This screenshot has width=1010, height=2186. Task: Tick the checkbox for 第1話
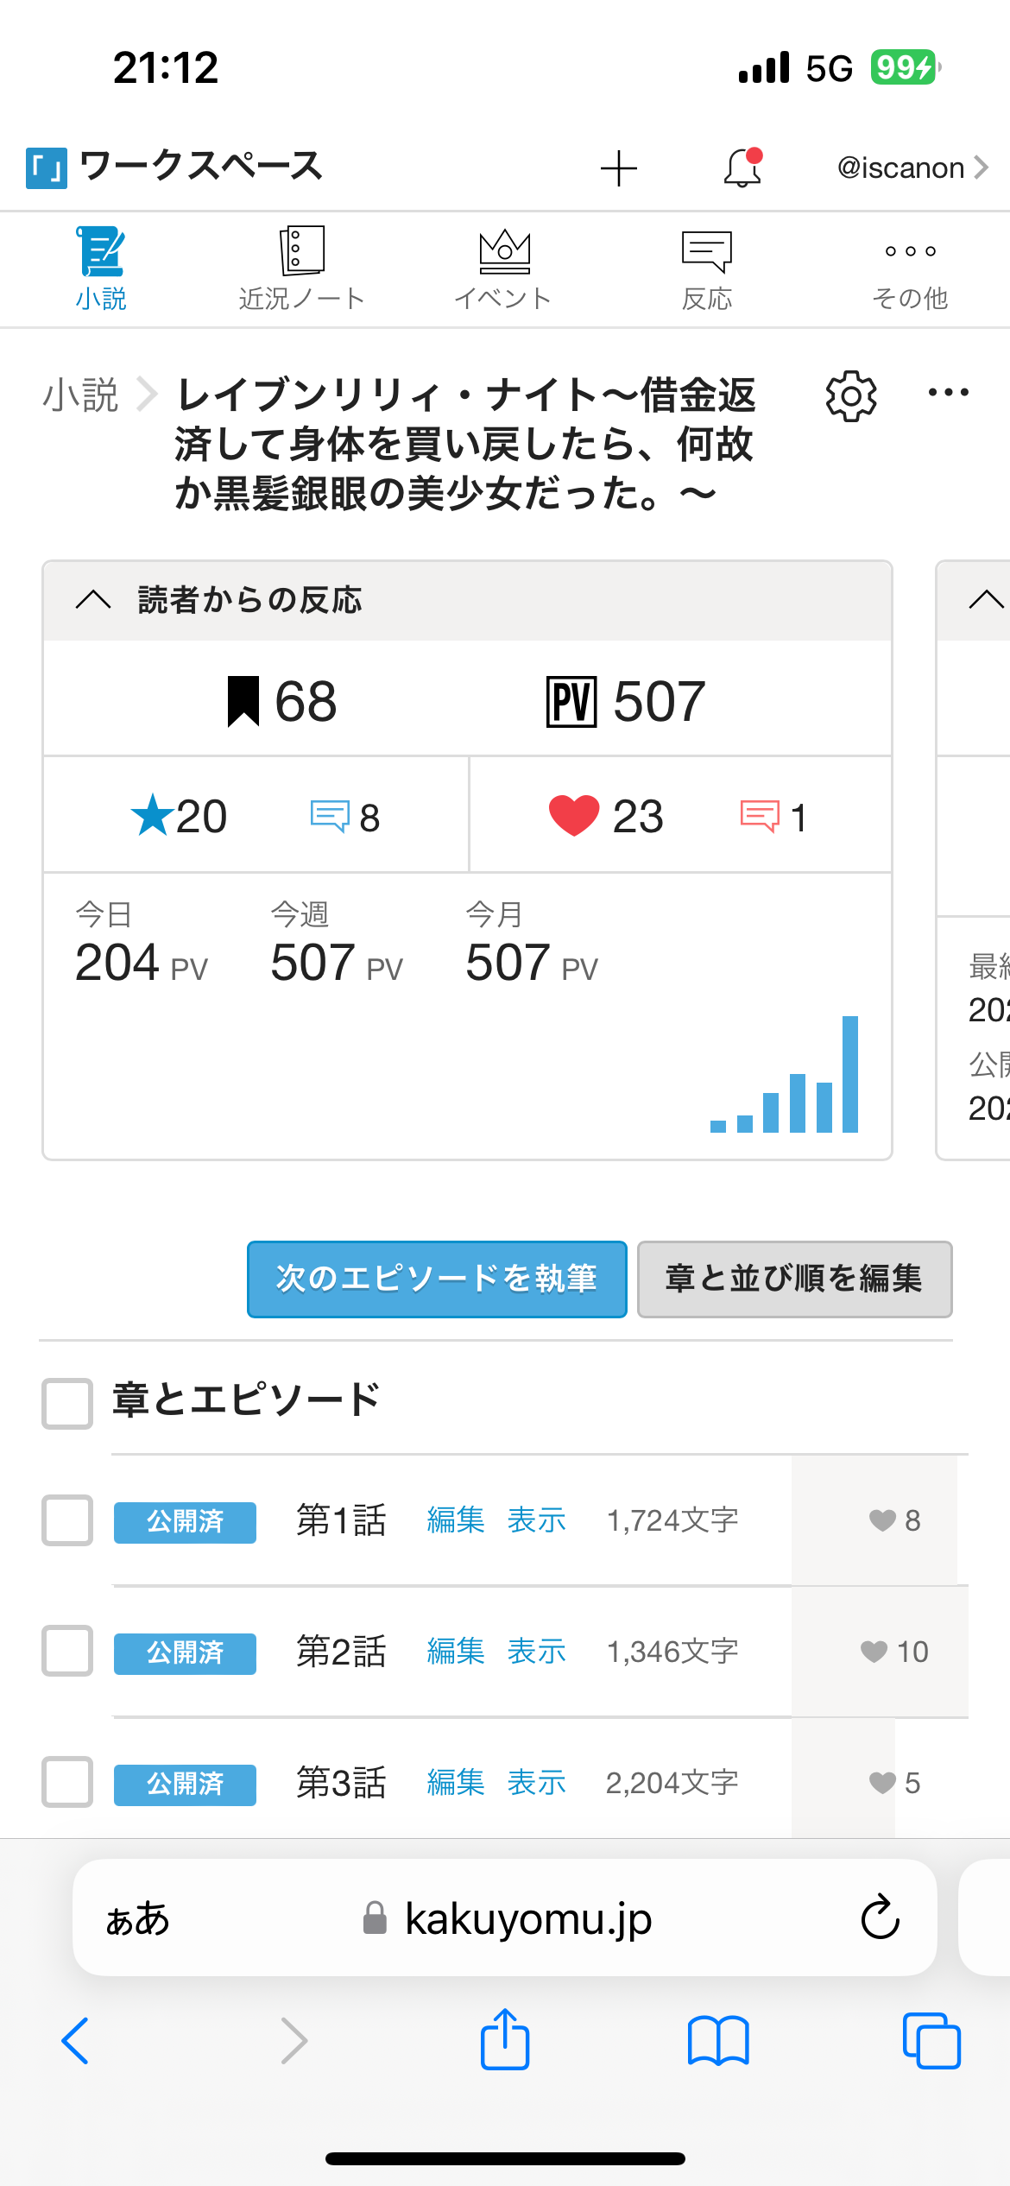(x=67, y=1519)
